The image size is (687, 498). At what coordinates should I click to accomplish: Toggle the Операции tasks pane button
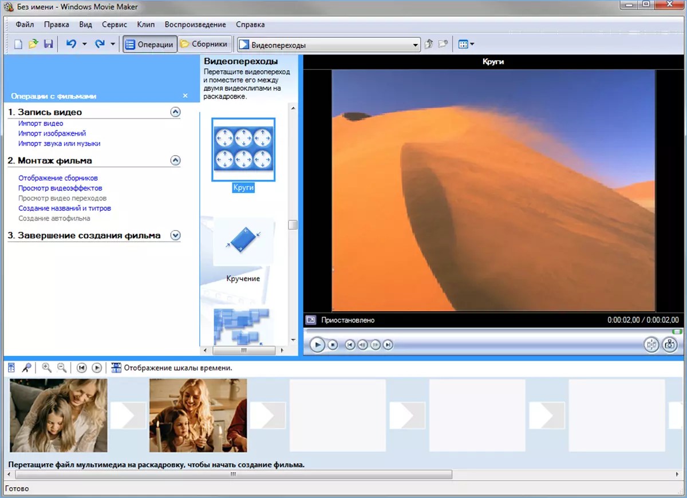click(x=149, y=44)
